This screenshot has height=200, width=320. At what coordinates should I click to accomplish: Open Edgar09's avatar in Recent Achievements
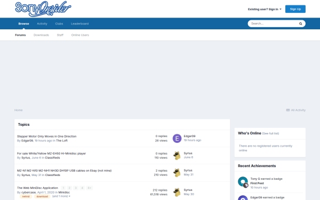(x=243, y=197)
